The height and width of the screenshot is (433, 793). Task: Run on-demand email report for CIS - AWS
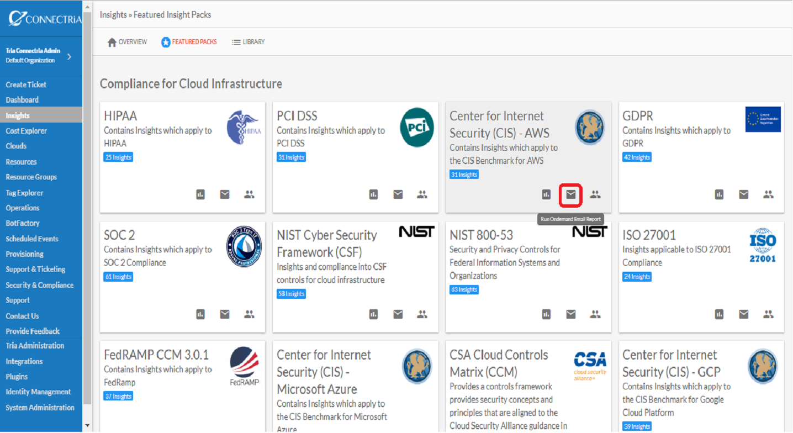tap(570, 194)
